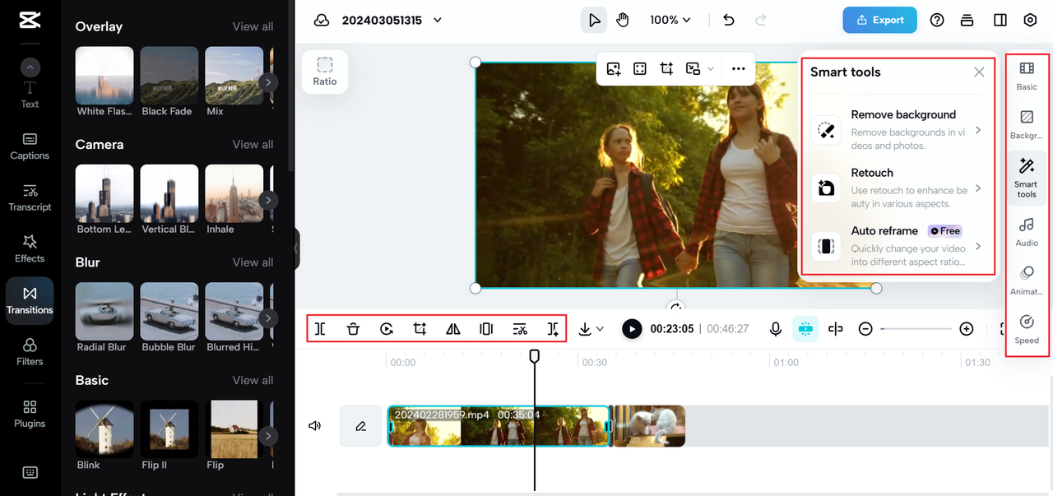Open the Text panel in the sidebar

click(30, 95)
